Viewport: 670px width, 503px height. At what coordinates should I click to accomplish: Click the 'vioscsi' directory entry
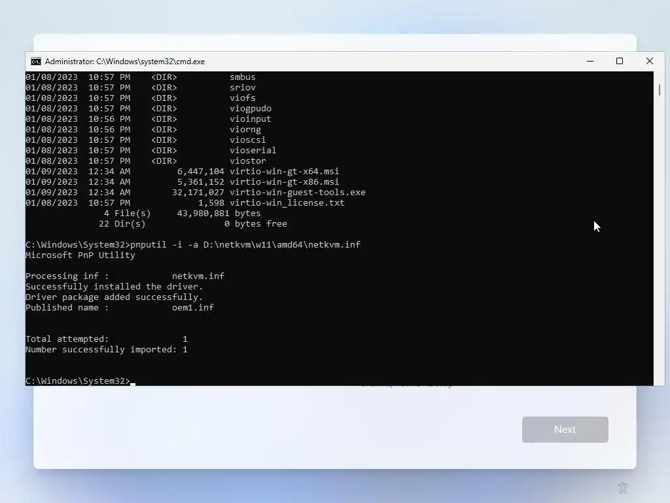tap(248, 140)
